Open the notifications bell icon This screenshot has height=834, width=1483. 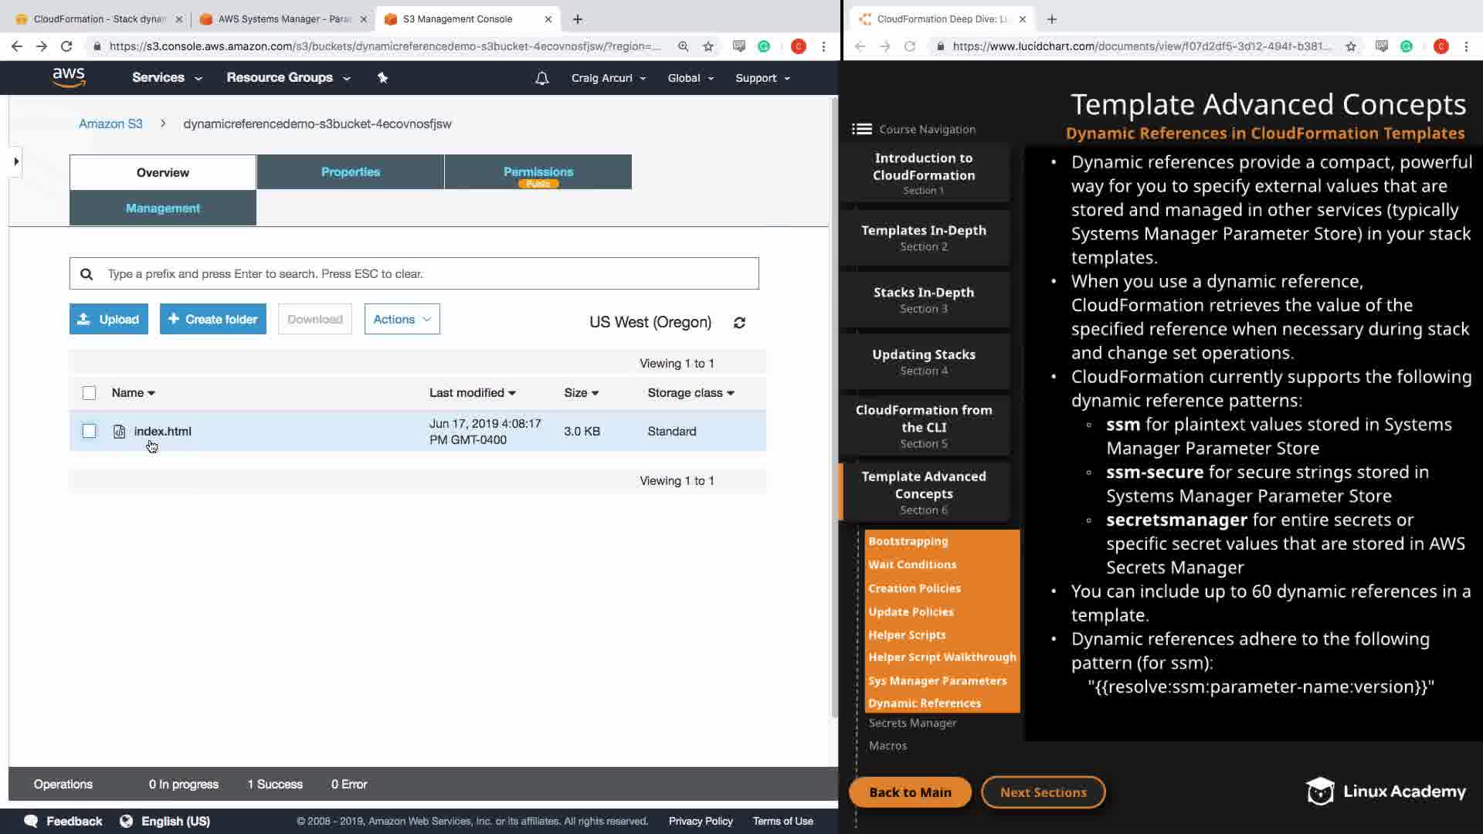click(542, 78)
